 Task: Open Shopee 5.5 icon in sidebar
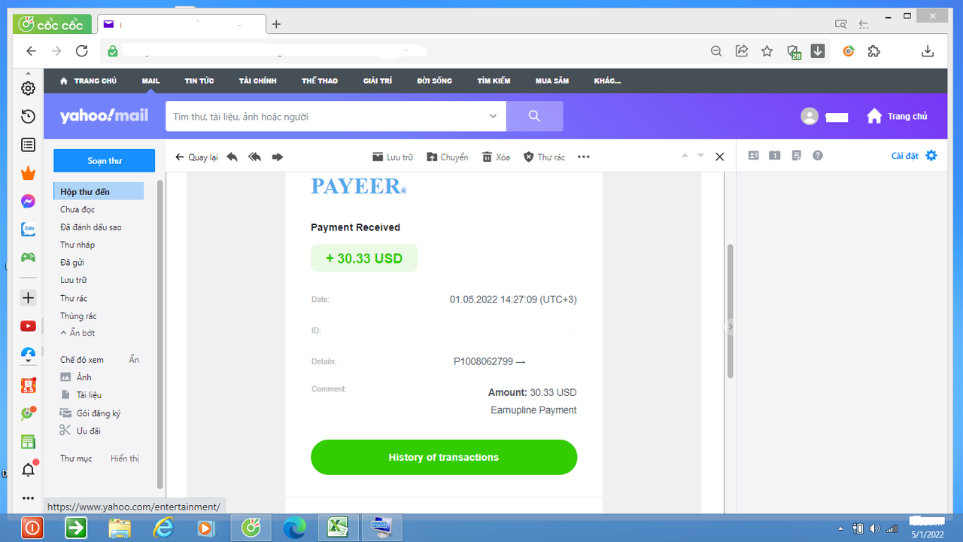28,385
